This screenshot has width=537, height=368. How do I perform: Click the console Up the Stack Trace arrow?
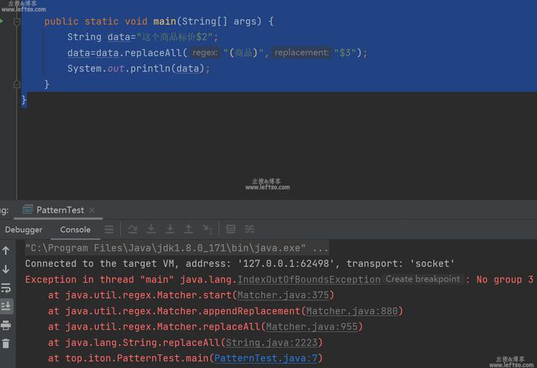tap(6, 250)
